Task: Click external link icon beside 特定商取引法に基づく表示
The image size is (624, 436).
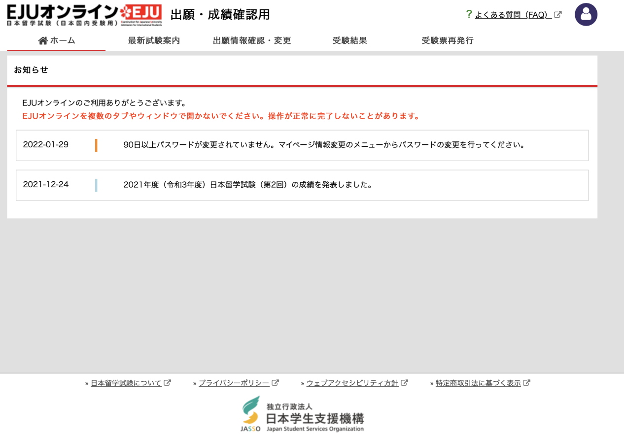Action: (x=528, y=382)
